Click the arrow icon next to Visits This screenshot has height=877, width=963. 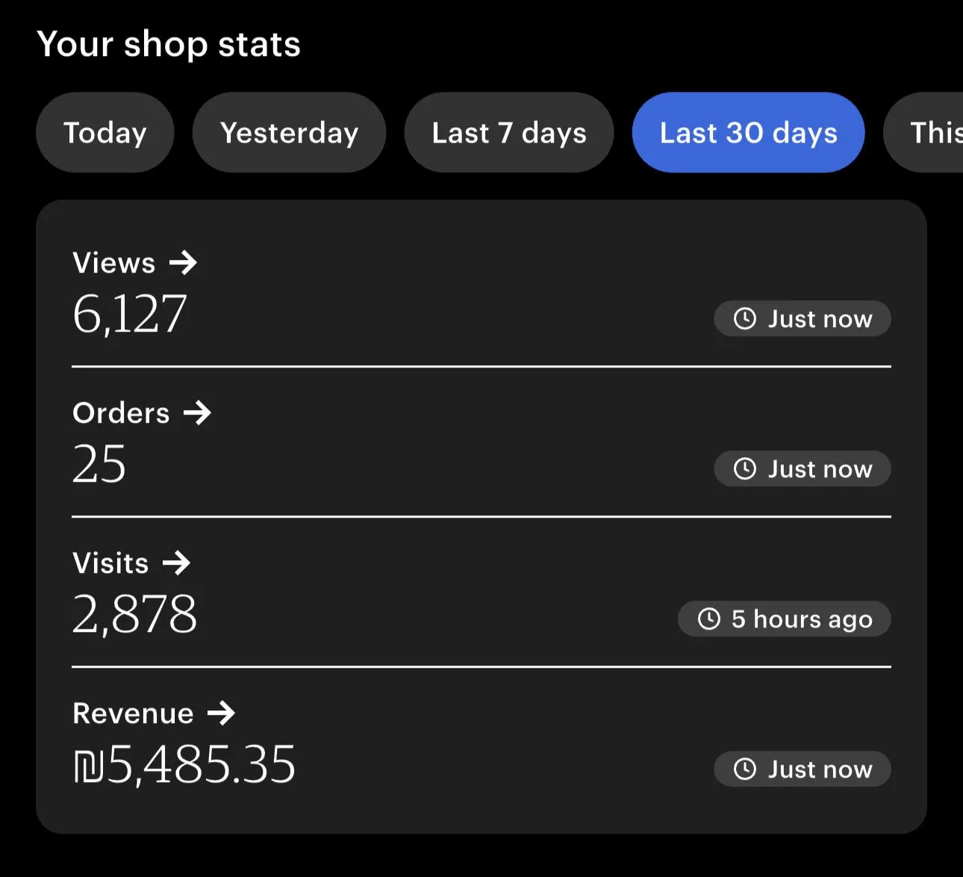point(177,563)
